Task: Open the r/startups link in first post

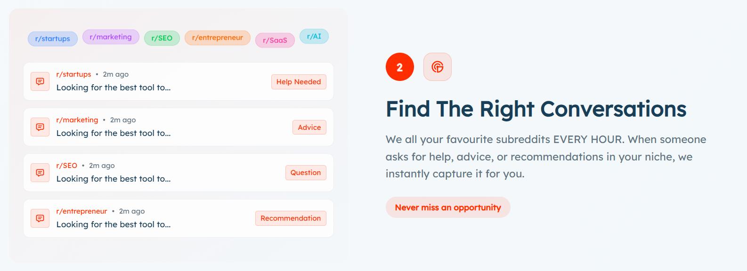Action: coord(73,74)
